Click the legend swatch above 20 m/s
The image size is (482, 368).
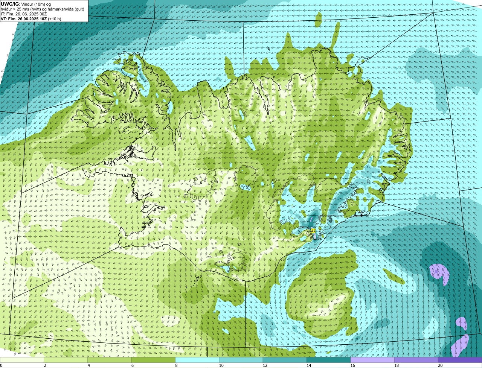pyautogui.click(x=460, y=360)
